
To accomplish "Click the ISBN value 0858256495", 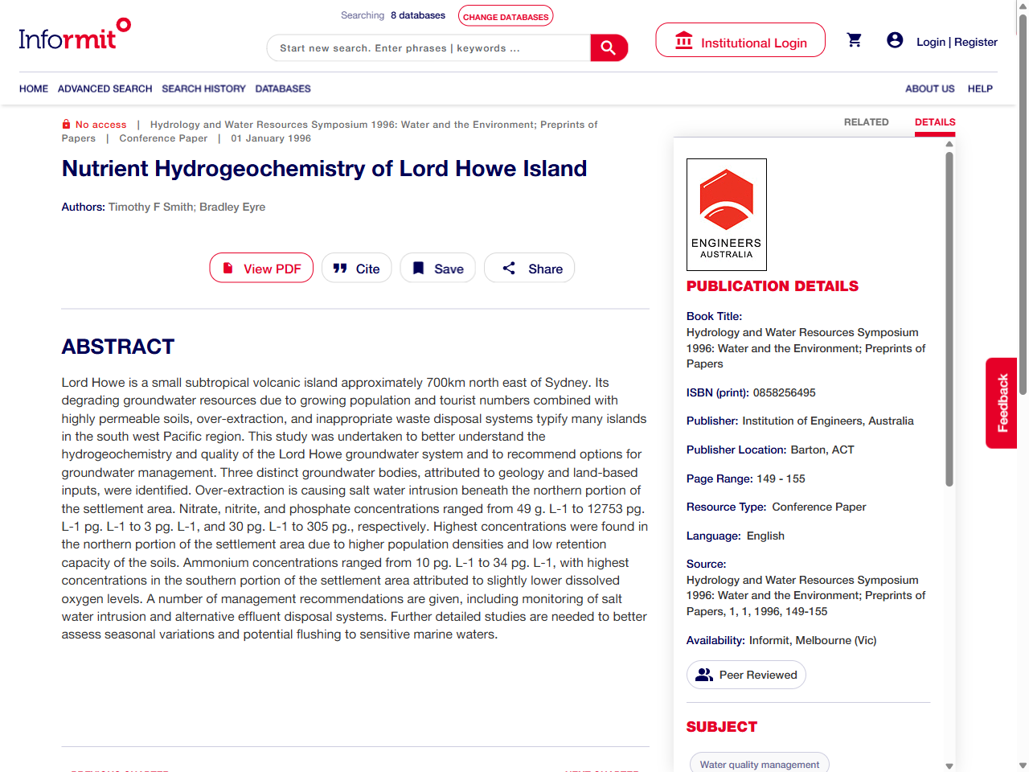I will (x=785, y=392).
